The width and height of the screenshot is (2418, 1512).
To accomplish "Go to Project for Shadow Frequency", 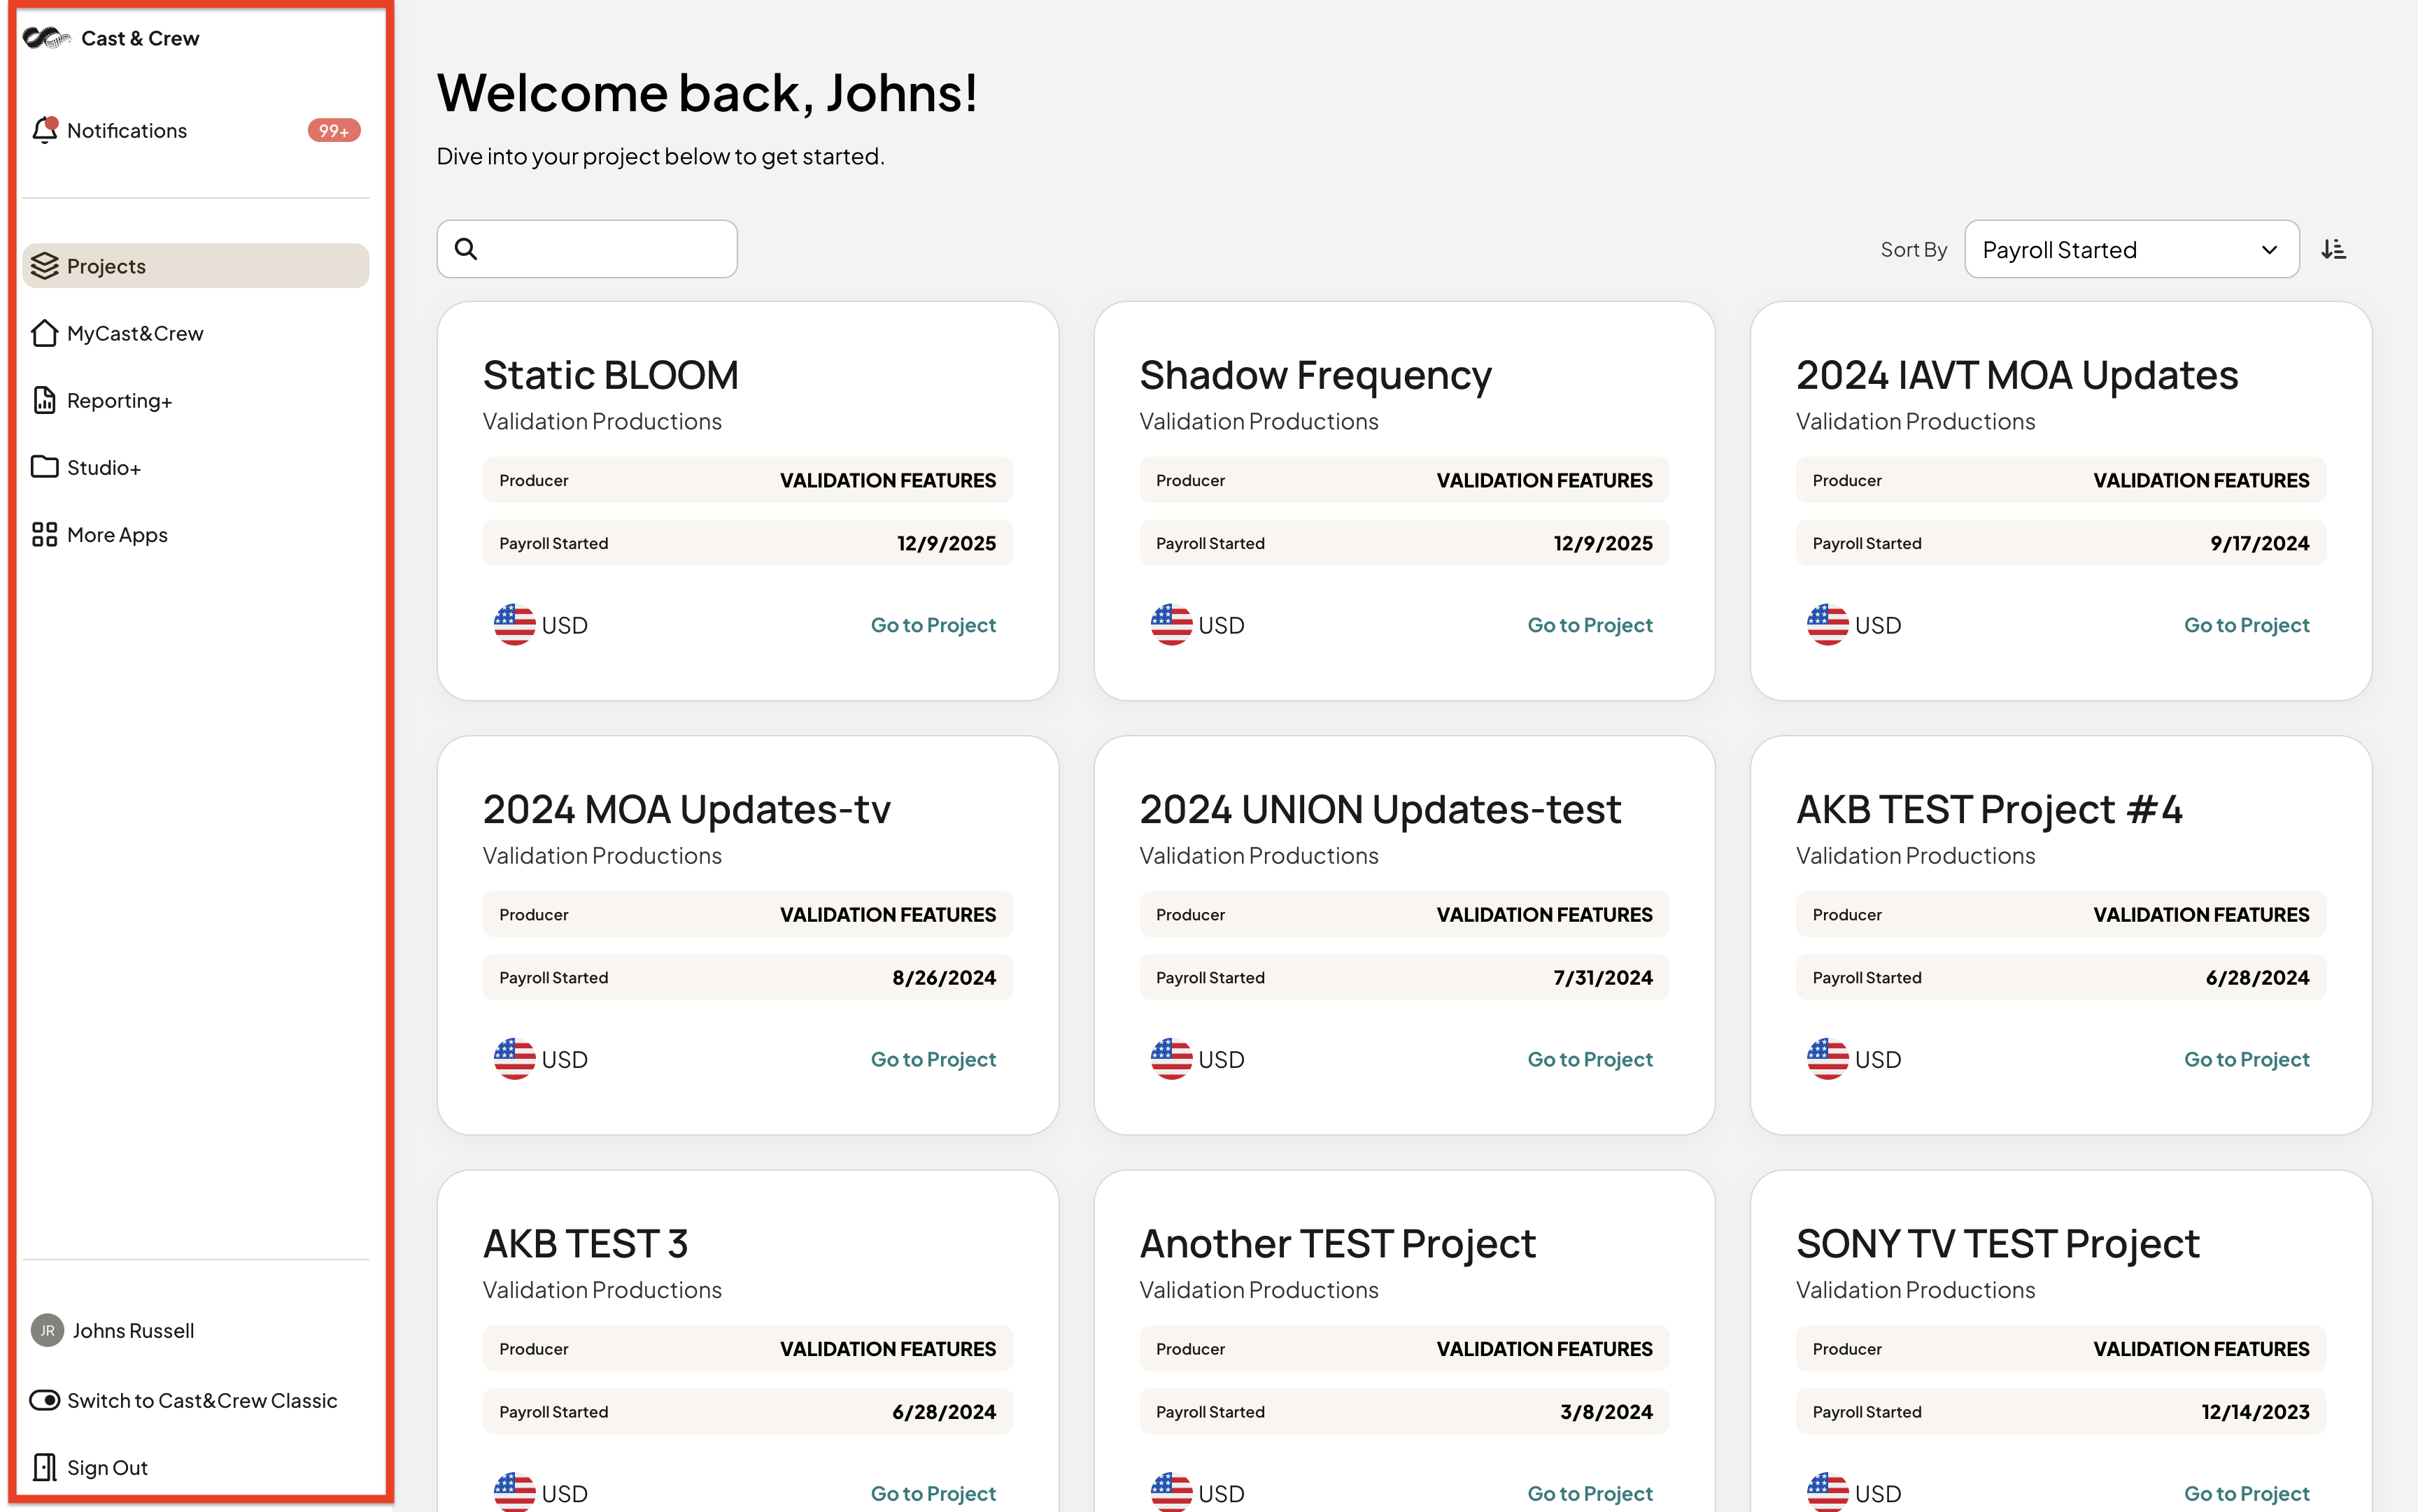I will point(1590,625).
